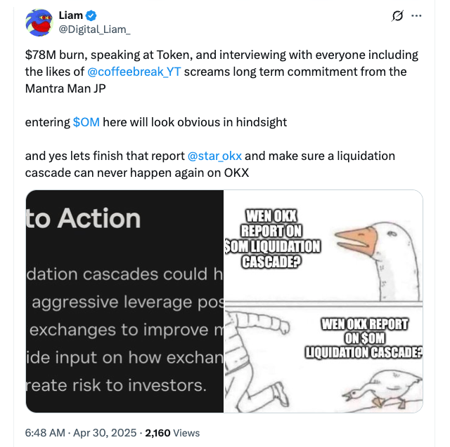Image resolution: width=450 pixels, height=447 pixels.
Task: Open the 'to Action' screenshot image
Action: (x=124, y=301)
